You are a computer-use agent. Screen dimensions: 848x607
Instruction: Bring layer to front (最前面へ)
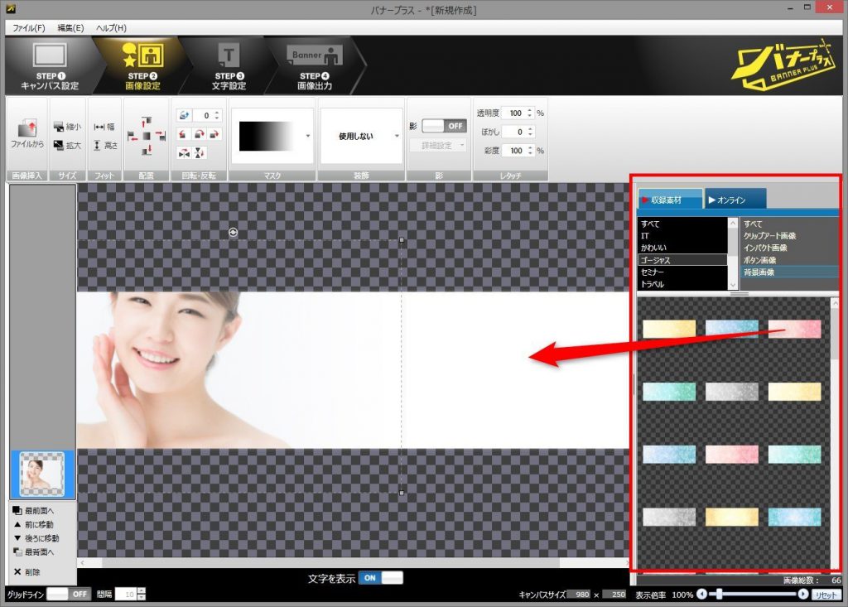[x=33, y=511]
